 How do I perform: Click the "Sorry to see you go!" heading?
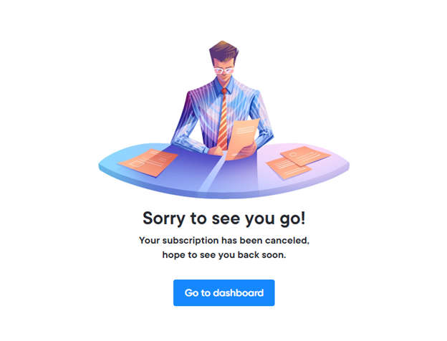(223, 218)
